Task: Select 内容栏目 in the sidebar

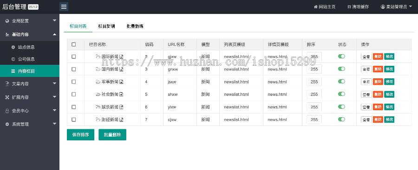Action: 30,71
